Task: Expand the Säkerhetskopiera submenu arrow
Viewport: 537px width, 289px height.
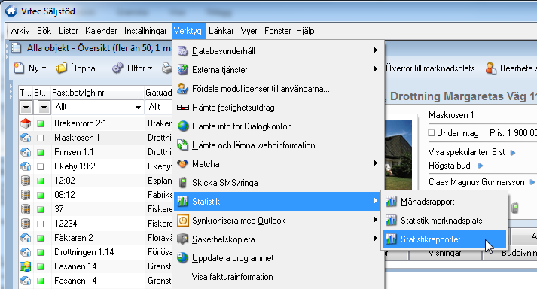Action: (x=376, y=239)
